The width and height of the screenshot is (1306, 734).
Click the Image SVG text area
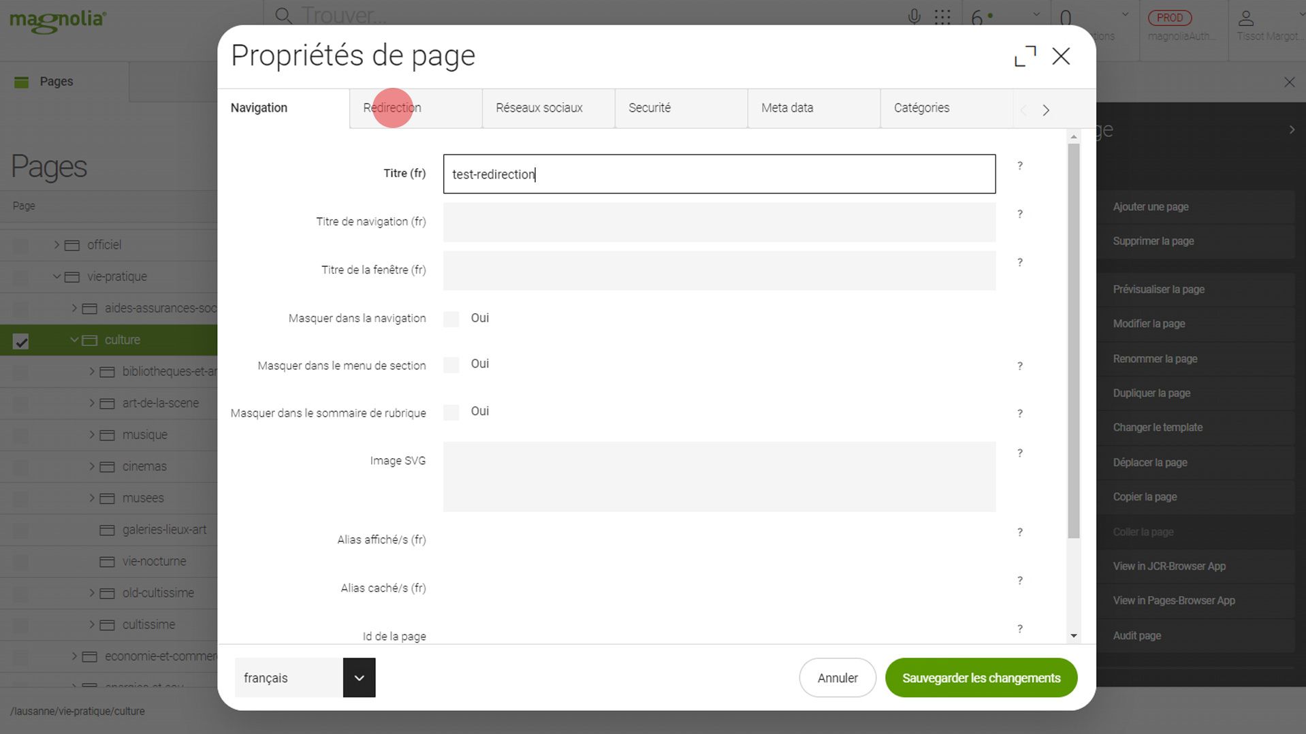719,477
